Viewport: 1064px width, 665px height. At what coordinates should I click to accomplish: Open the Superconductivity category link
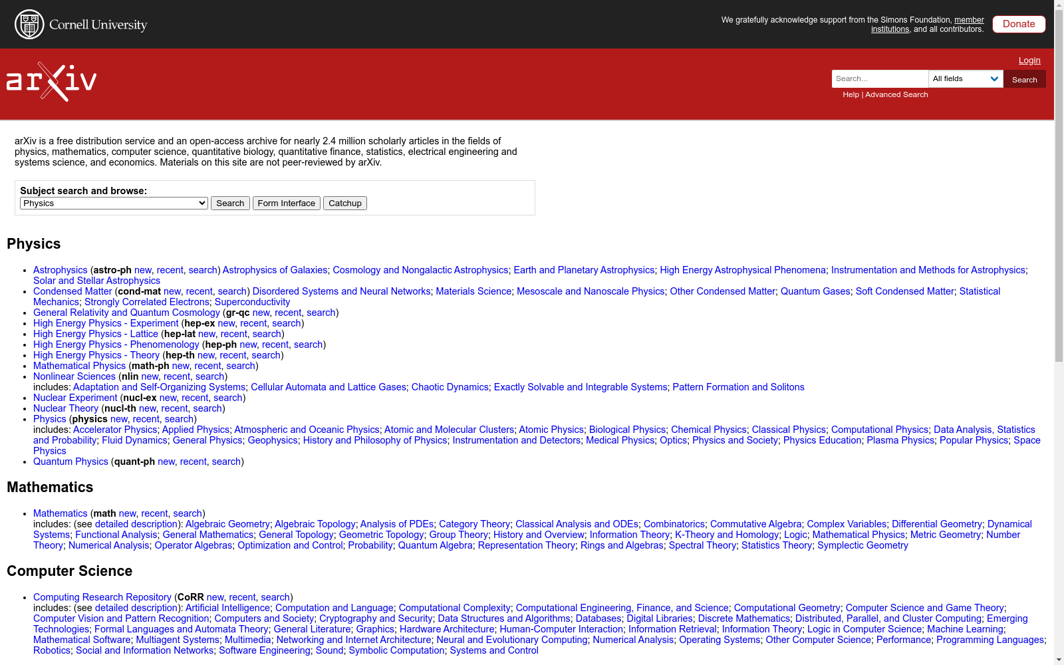[252, 302]
